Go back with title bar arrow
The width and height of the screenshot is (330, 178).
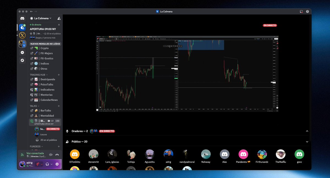click(x=31, y=12)
